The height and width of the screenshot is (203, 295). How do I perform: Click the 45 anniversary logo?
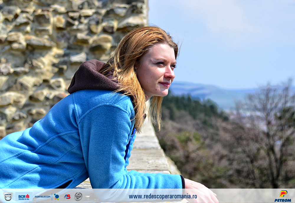pos(67,197)
